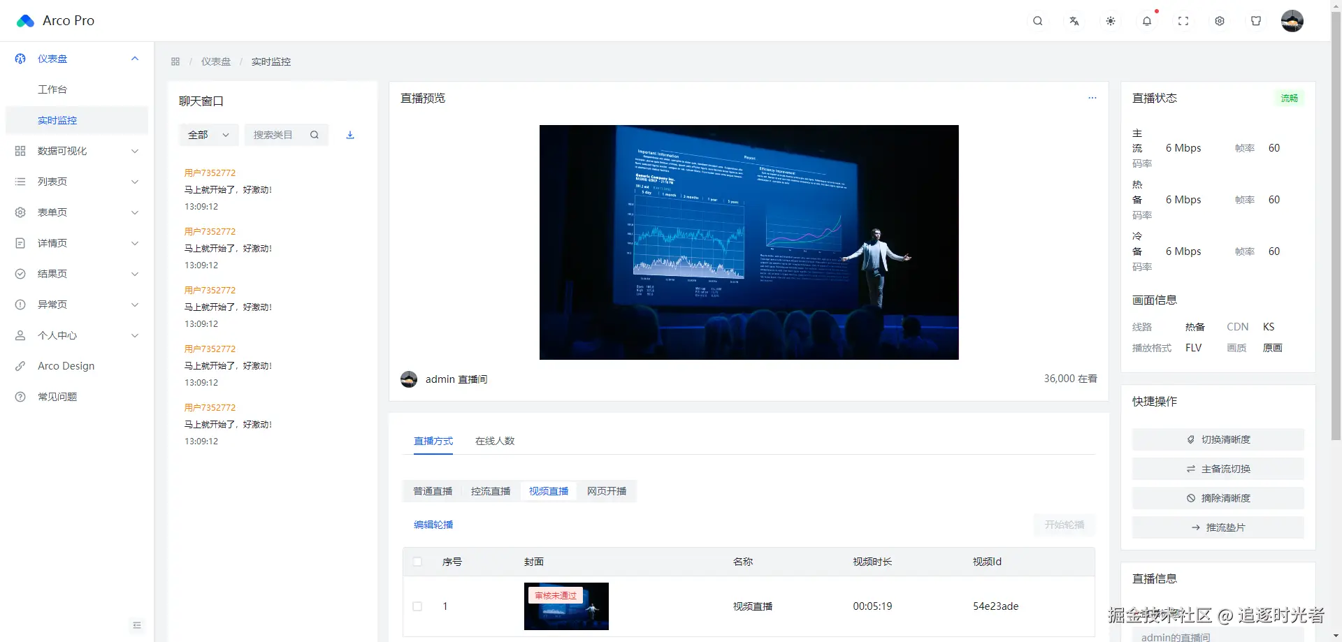Toggle the light/dark theme icon
Image resolution: width=1342 pixels, height=642 pixels.
click(1111, 21)
